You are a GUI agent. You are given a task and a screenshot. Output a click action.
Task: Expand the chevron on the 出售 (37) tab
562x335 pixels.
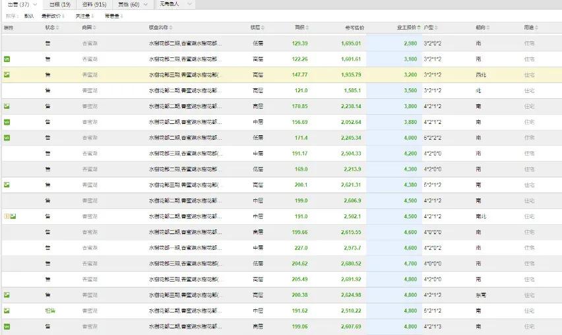(35, 5)
